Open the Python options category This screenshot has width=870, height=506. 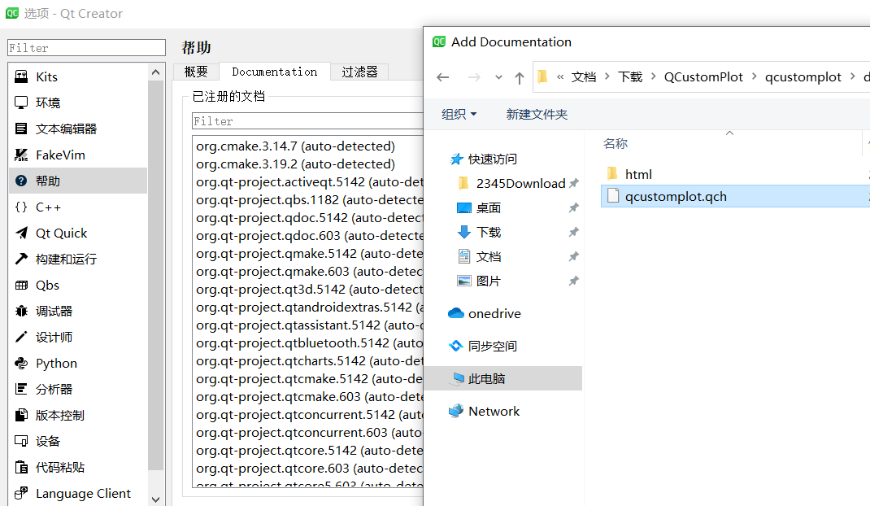78,364
